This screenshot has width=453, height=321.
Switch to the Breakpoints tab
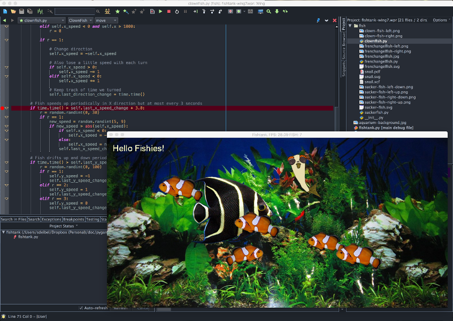73,220
